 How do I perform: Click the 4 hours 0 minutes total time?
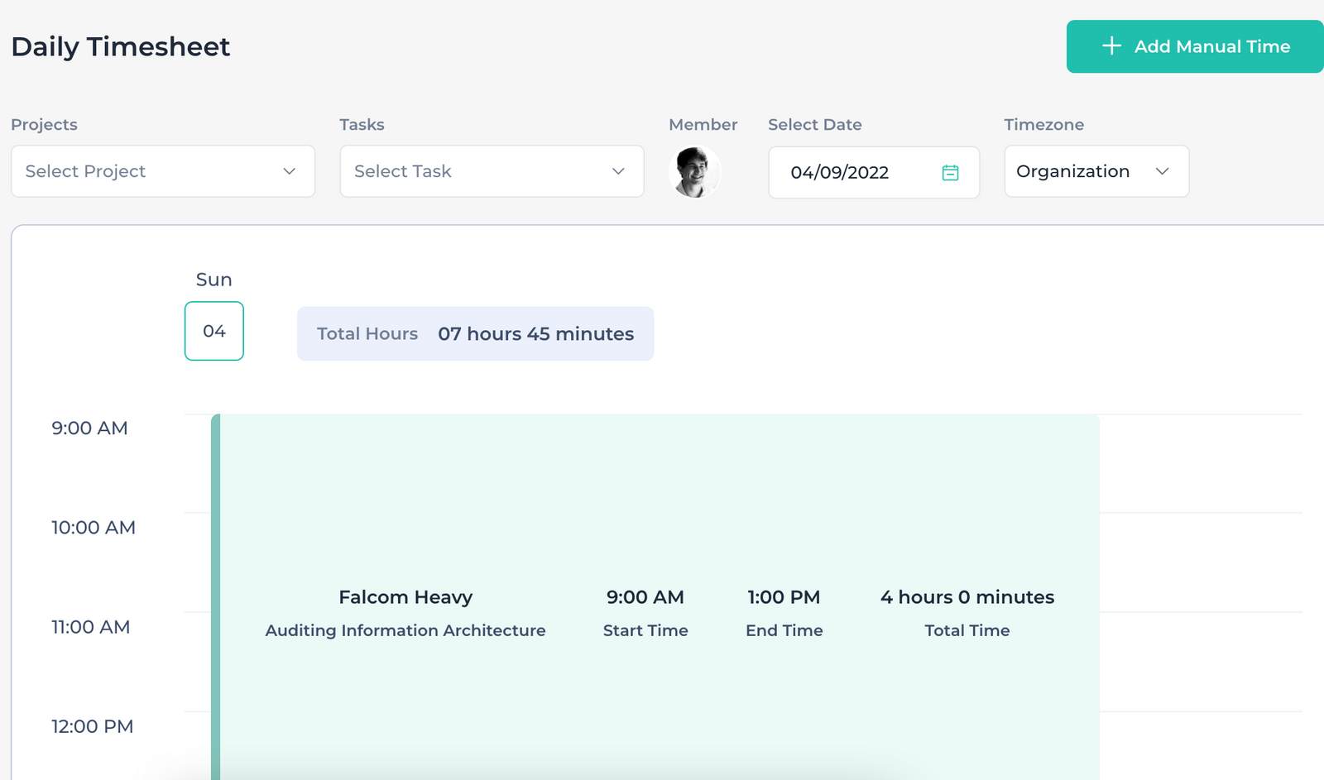(966, 596)
